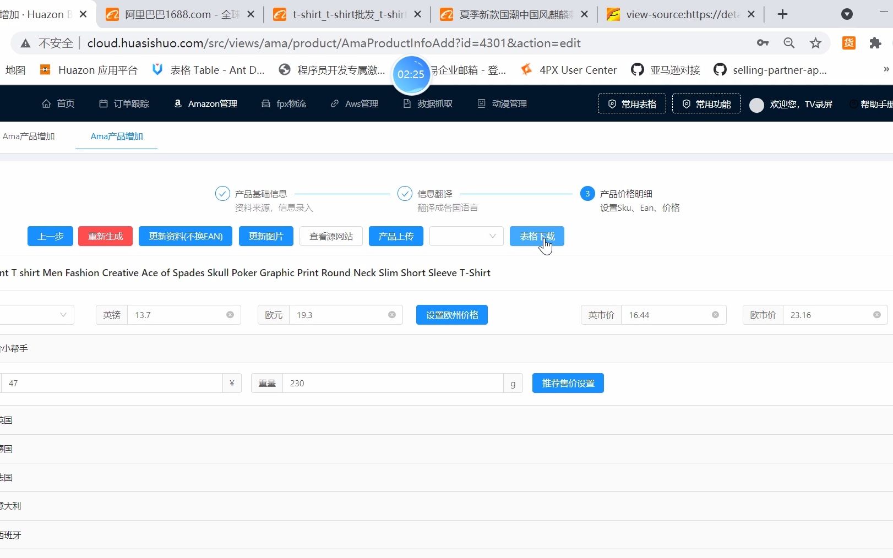Click the 常用表格 button

coord(632,104)
